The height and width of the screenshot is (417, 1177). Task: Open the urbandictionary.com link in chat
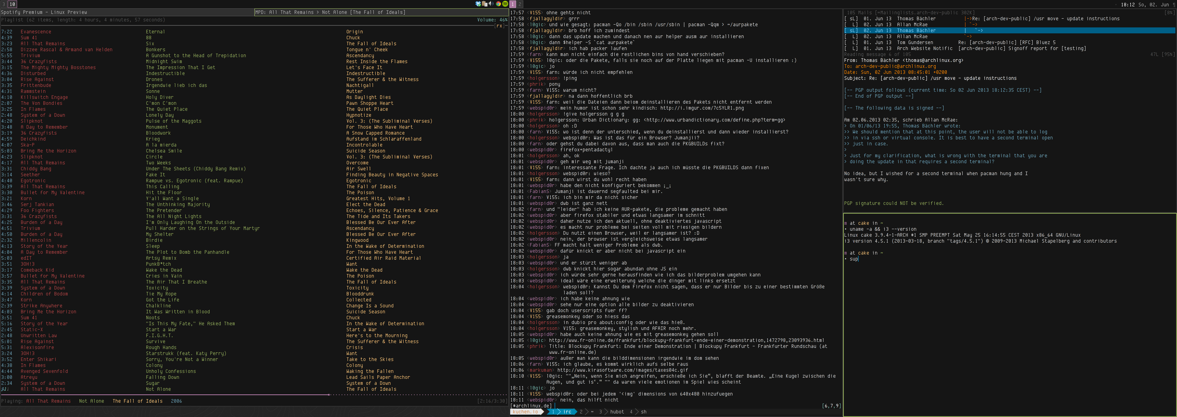(x=715, y=120)
